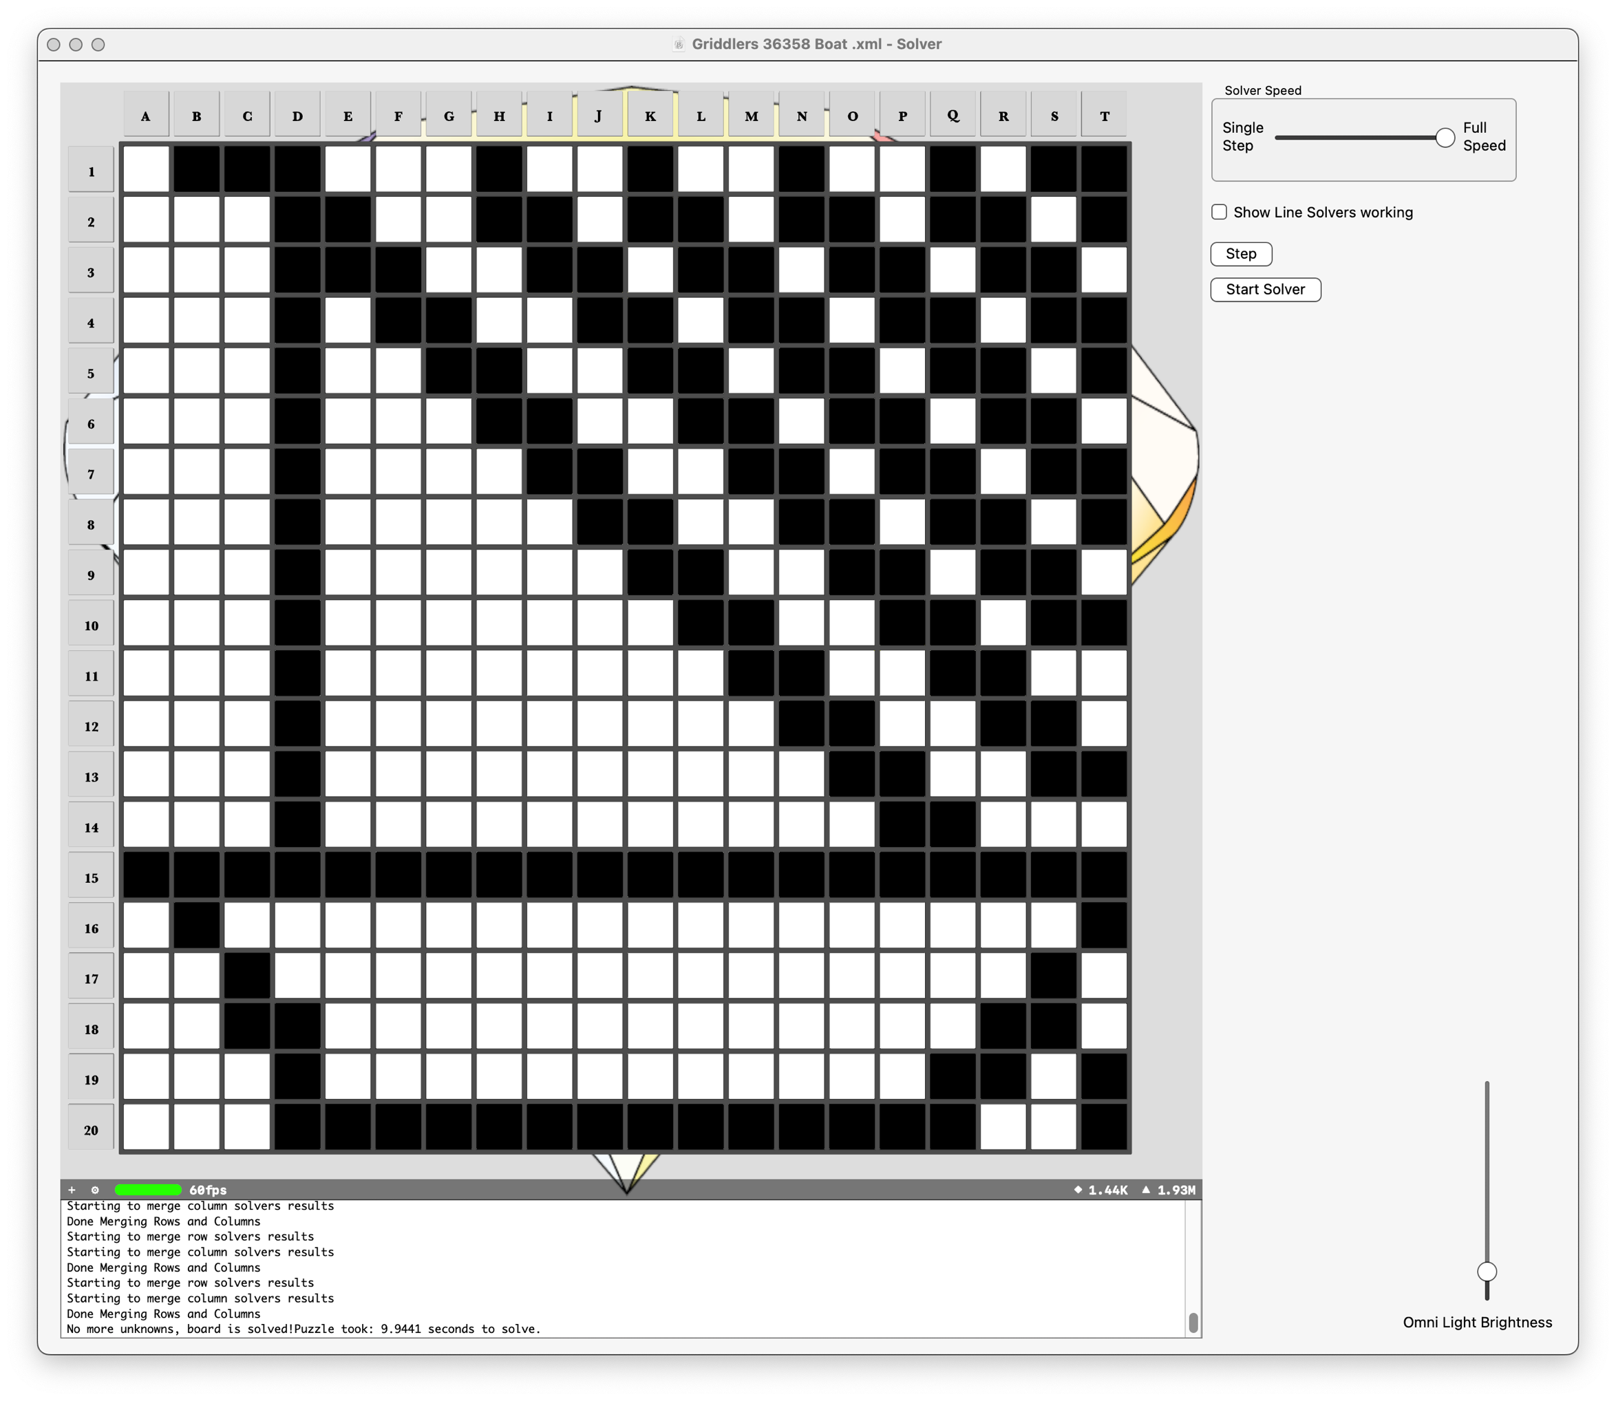1616x1401 pixels.
Task: Select column header A
Action: point(146,116)
